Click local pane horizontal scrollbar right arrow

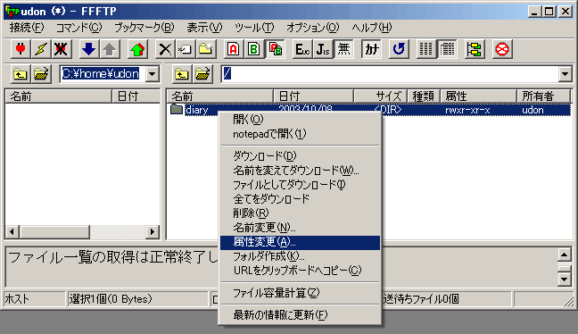(153, 232)
